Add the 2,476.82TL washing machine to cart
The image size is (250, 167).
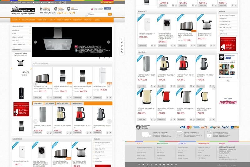(162, 45)
